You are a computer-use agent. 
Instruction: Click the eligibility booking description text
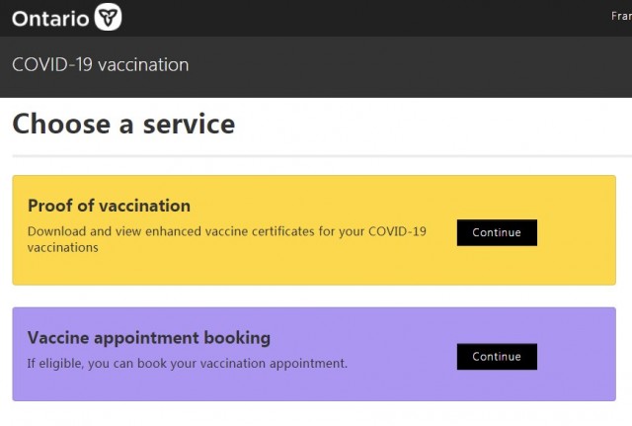[187, 364]
